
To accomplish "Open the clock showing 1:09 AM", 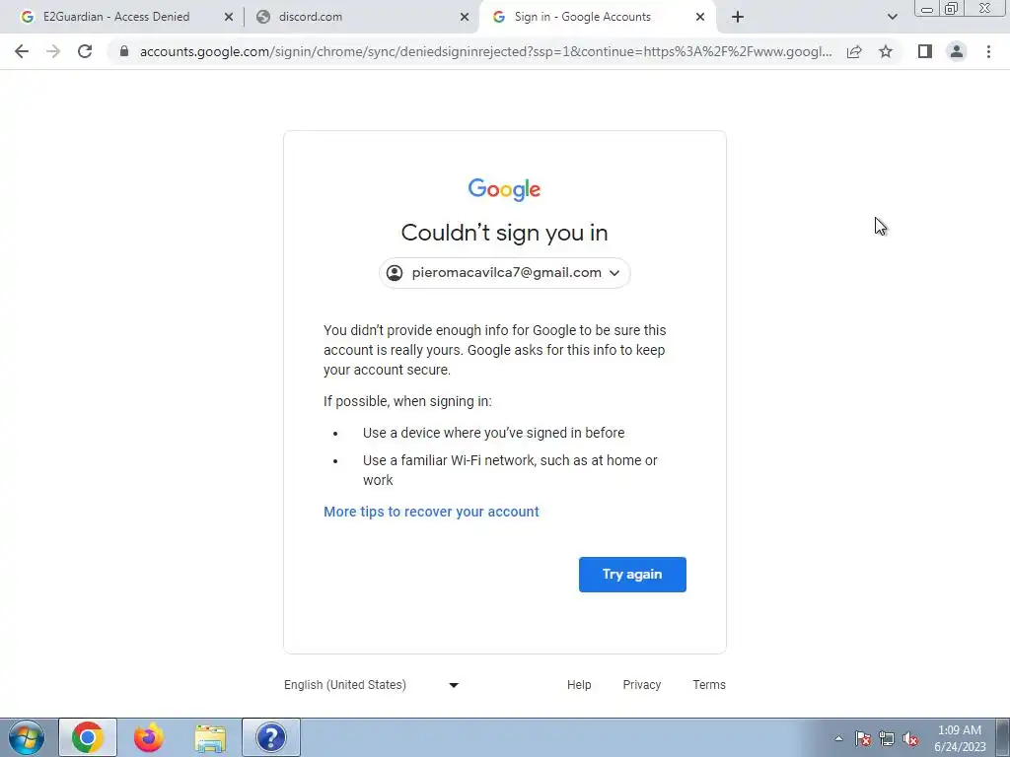I will (x=960, y=738).
